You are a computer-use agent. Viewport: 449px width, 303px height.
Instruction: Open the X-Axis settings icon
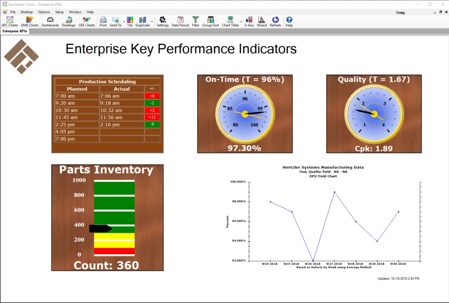click(x=248, y=21)
